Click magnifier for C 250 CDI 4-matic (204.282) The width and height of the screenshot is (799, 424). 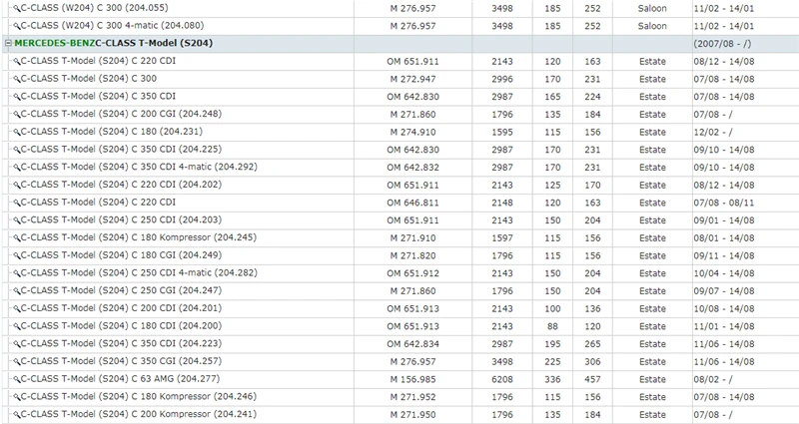(x=17, y=273)
